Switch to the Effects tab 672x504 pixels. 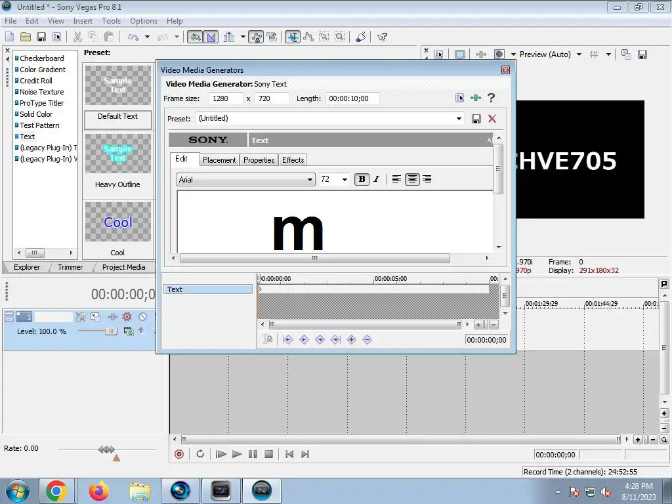(293, 160)
